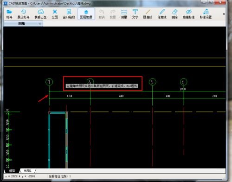Select the 删除 eraser tool
The image size is (232, 182).
point(174,14)
